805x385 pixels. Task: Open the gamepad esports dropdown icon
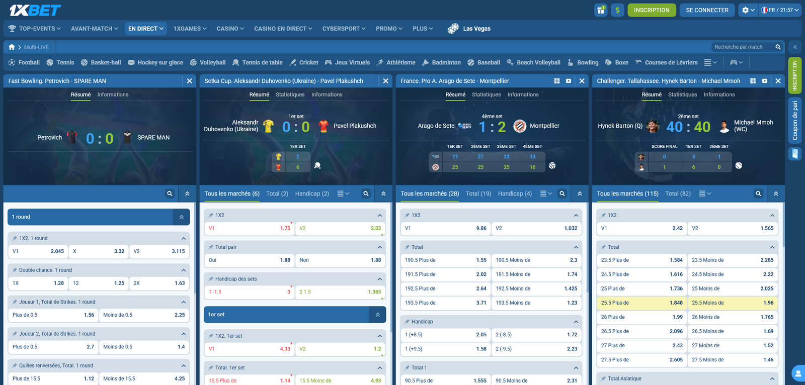click(737, 62)
